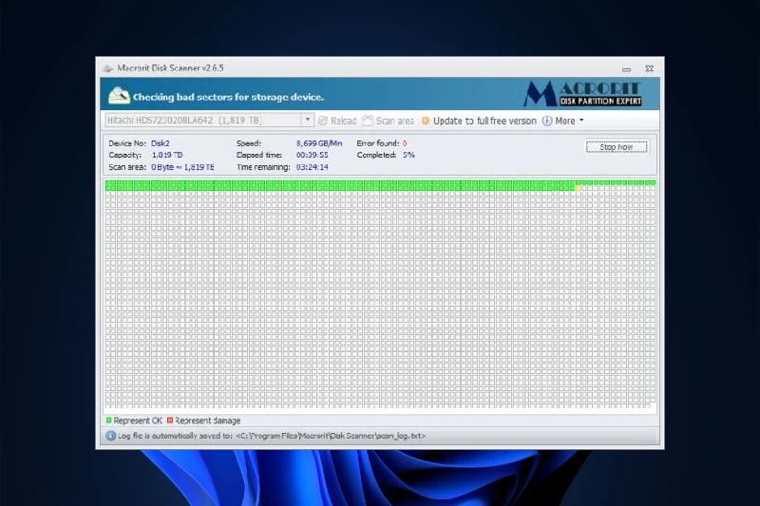This screenshot has width=760, height=506.
Task: Click Update to full free version
Action: tap(479, 121)
